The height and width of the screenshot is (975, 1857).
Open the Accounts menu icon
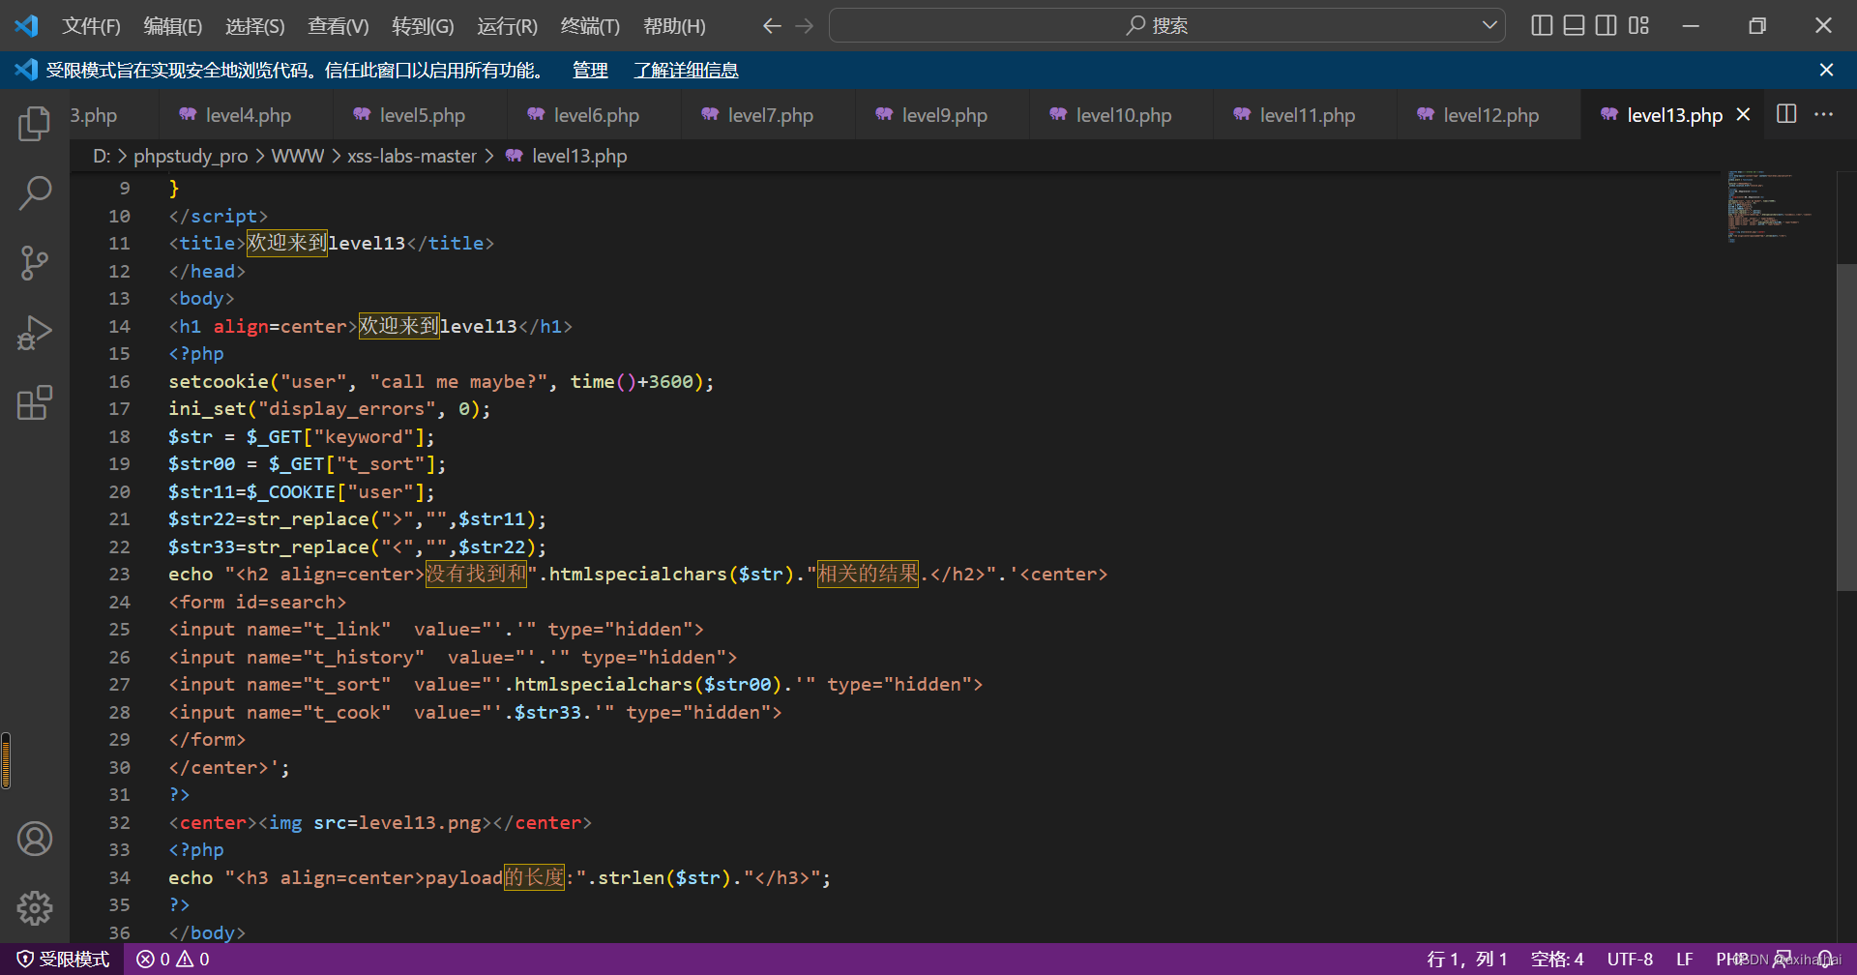pyautogui.click(x=34, y=839)
